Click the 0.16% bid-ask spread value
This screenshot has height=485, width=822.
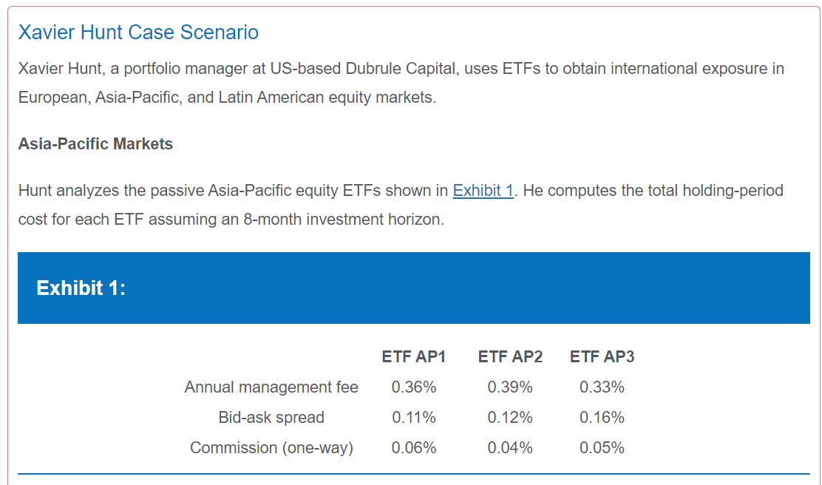(x=602, y=418)
